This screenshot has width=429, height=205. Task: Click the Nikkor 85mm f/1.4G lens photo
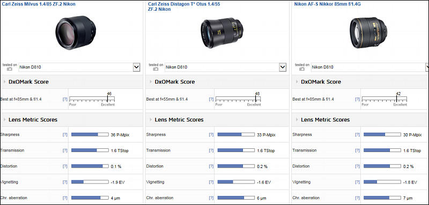coord(368,33)
